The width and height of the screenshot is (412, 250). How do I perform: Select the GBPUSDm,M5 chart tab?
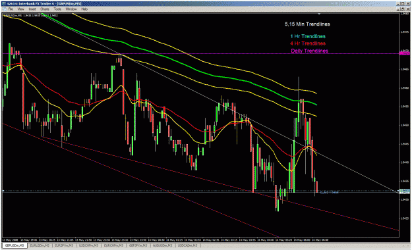tap(15, 245)
